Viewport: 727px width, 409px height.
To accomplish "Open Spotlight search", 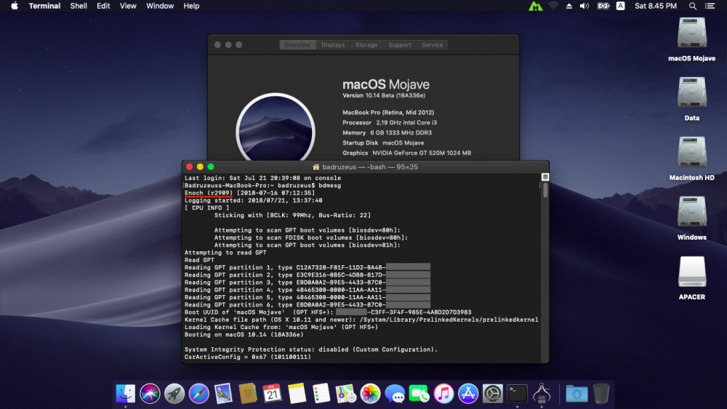I will pyautogui.click(x=693, y=6).
